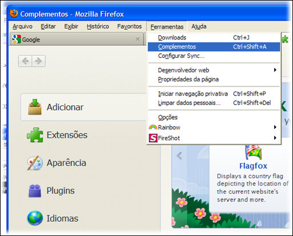The height and width of the screenshot is (236, 293).
Task: Click the Adicionar download box icon
Action: pos(35,107)
